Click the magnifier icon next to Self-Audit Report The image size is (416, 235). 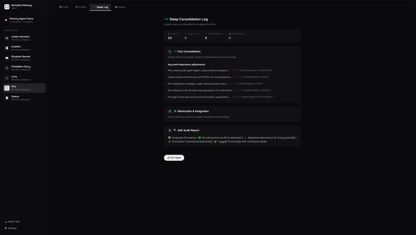click(175, 130)
